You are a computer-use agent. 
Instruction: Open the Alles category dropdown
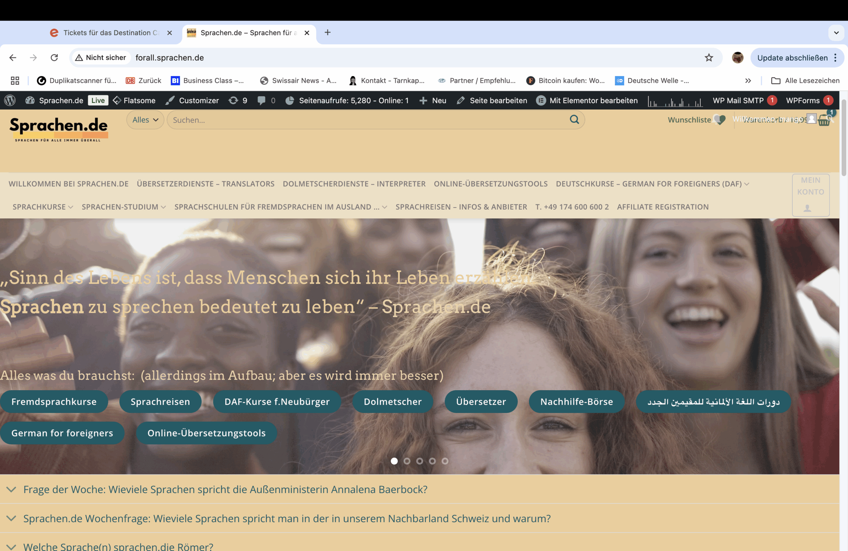pyautogui.click(x=145, y=120)
